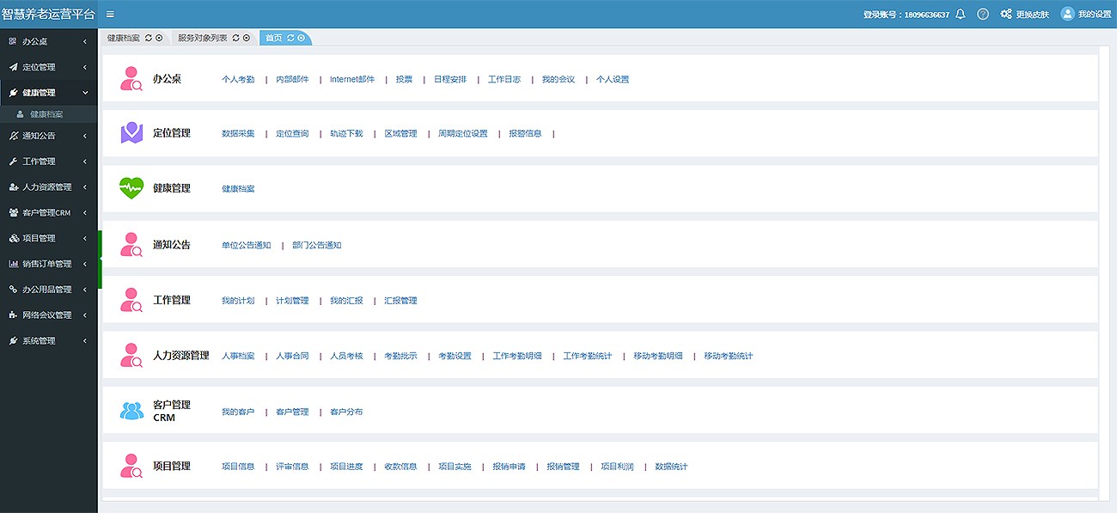
Task: Click the sidebar 系统管理 plug icon
Action: tap(13, 341)
